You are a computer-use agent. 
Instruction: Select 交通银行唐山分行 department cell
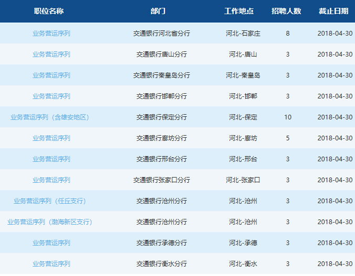pos(161,54)
